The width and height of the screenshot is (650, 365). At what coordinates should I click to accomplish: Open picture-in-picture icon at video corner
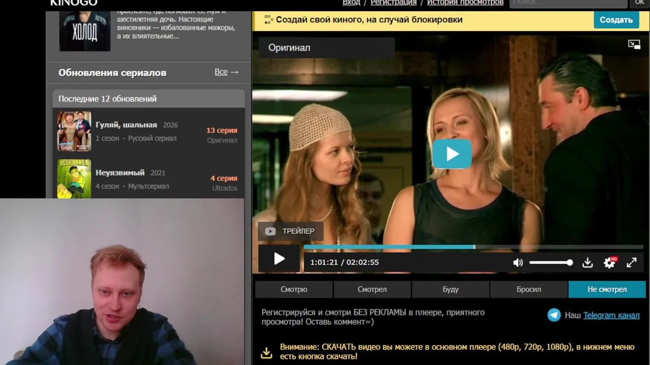[x=634, y=45]
